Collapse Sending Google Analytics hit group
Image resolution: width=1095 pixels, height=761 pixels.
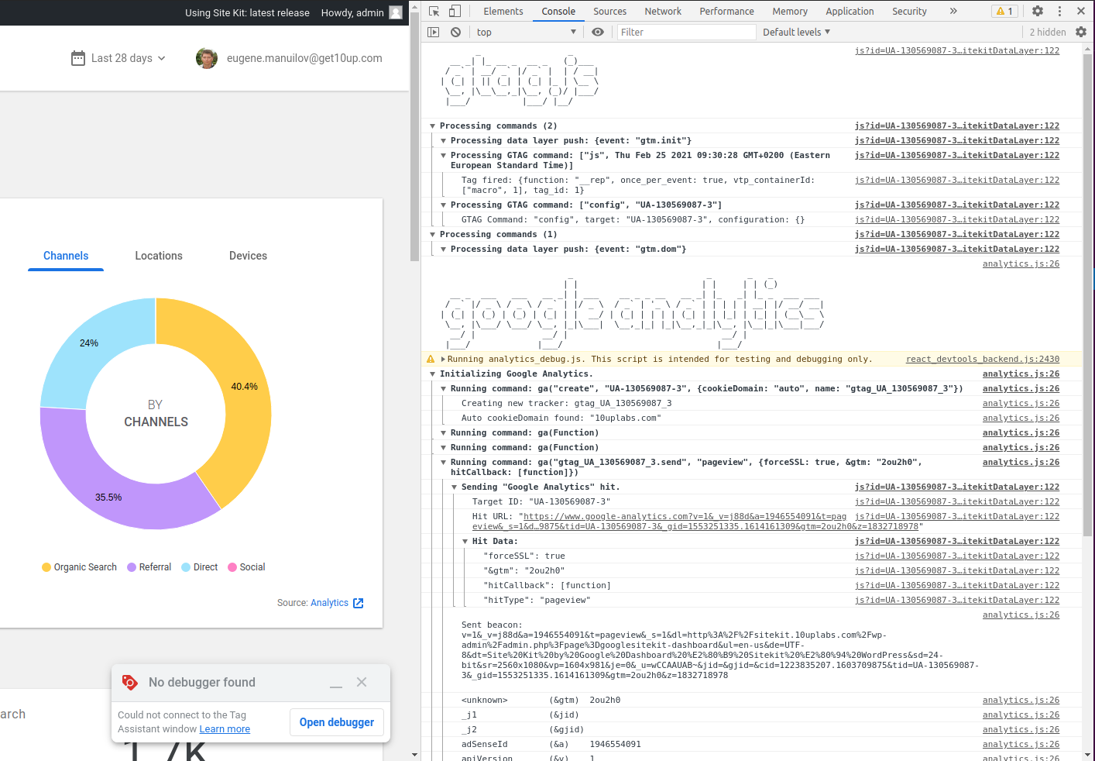point(455,487)
